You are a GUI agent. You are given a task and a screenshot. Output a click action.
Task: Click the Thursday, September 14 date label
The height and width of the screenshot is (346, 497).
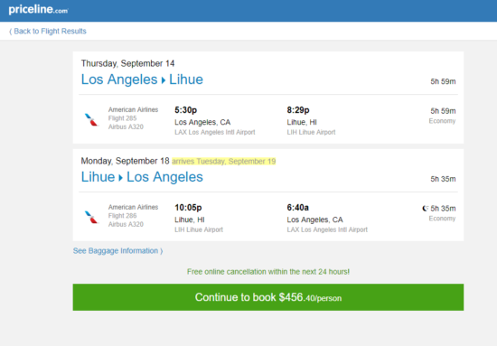(x=127, y=63)
